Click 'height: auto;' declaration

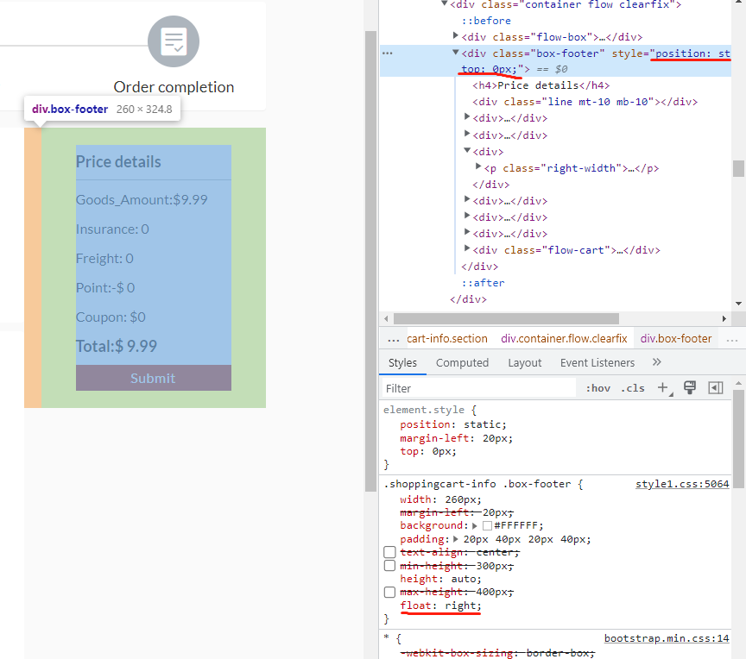(x=440, y=579)
